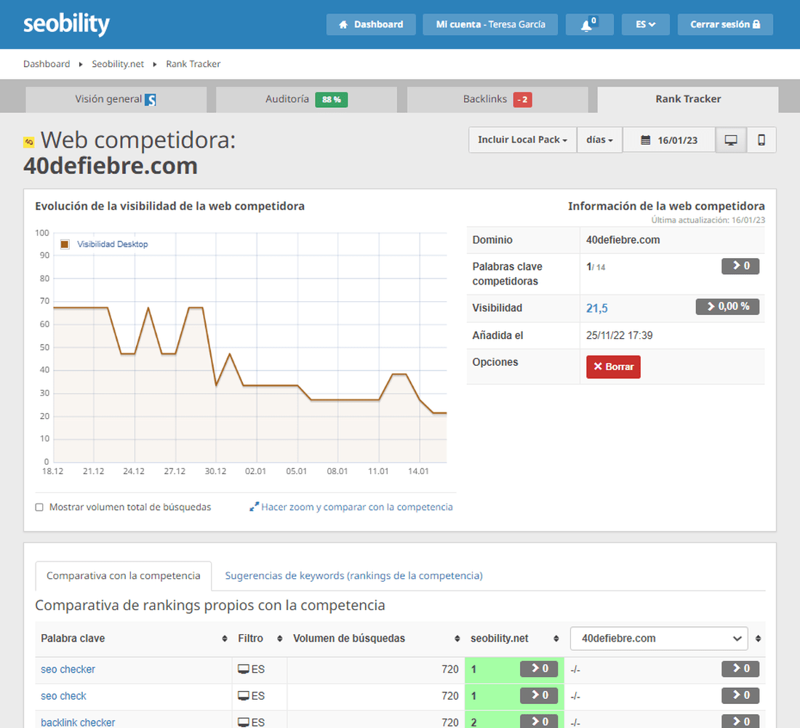This screenshot has height=728, width=800.
Task: Switch to mobile view icon
Action: pos(761,140)
